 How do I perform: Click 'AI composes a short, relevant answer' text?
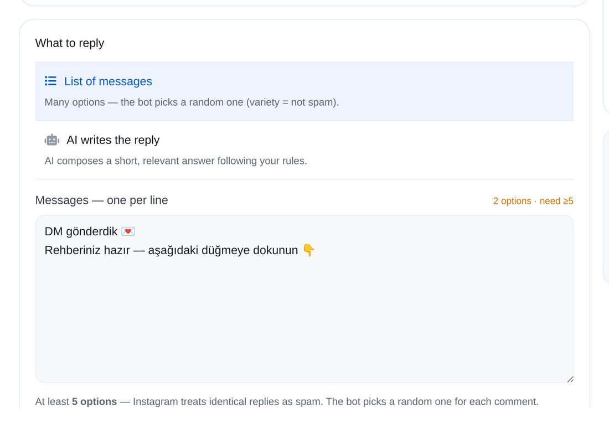pos(176,161)
